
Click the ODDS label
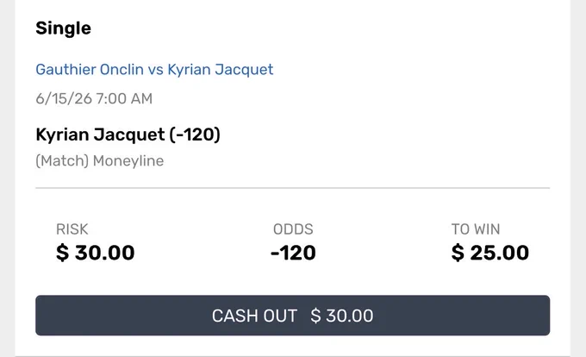click(x=293, y=229)
